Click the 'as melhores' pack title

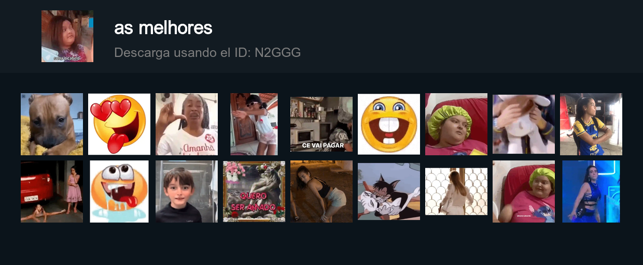coord(163,28)
